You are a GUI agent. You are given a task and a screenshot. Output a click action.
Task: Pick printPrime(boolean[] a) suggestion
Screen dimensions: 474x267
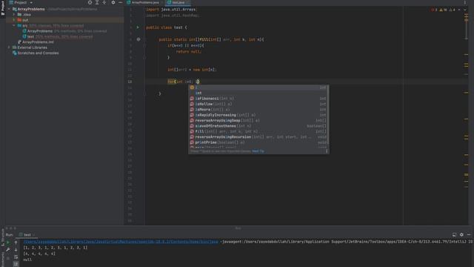tap(258, 142)
